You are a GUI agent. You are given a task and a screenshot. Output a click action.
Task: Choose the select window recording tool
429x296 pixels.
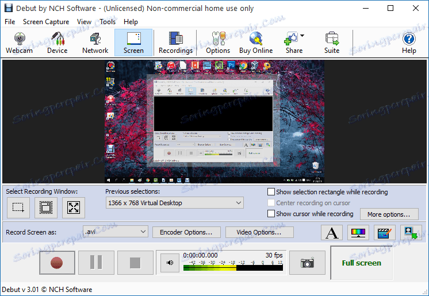tap(46, 207)
